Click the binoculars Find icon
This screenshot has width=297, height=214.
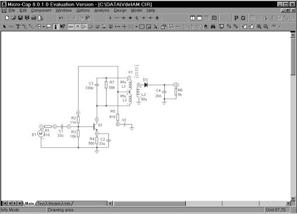tap(213, 27)
